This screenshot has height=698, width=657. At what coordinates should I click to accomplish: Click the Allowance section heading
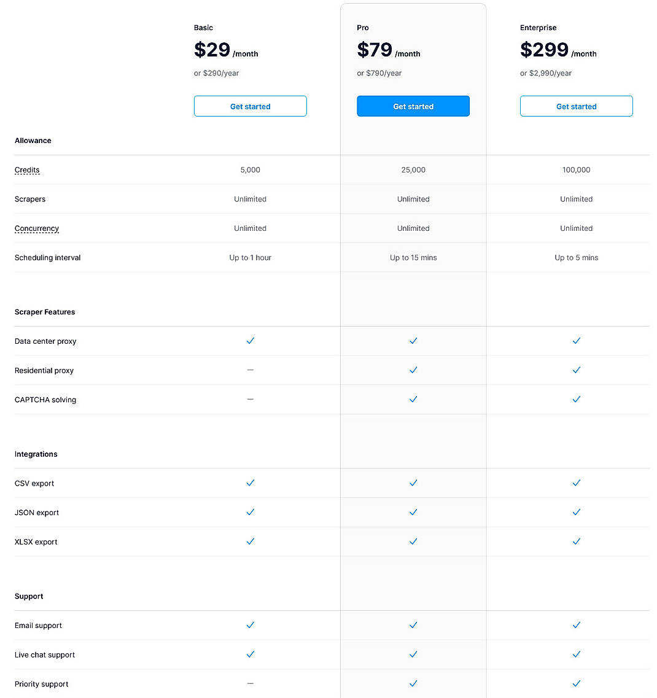pyautogui.click(x=33, y=140)
